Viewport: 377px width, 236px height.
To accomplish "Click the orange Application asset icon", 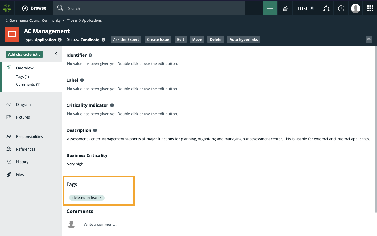I will pyautogui.click(x=12, y=35).
